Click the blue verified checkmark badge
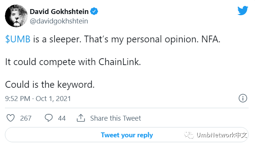The width and height of the screenshot is (255, 146). pyautogui.click(x=94, y=11)
